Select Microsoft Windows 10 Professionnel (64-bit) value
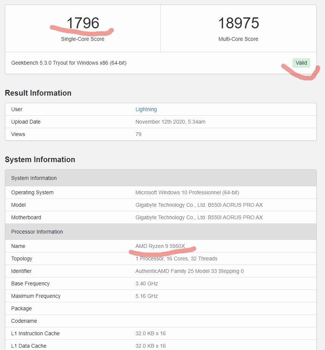Image resolution: width=325 pixels, height=350 pixels. (x=187, y=193)
